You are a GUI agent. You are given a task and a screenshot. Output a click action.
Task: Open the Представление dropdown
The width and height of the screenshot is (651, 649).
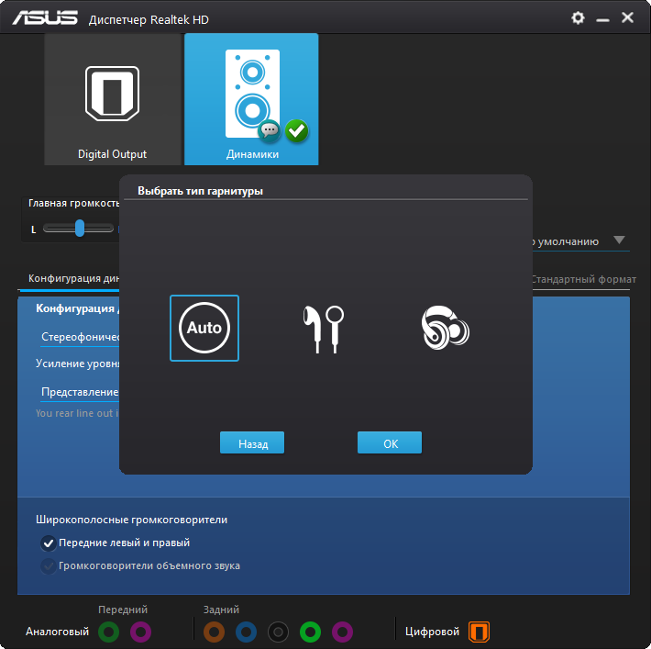(80, 392)
